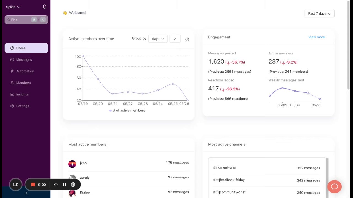
Task: Select the #moment-qna channel row
Action: tap(266, 168)
